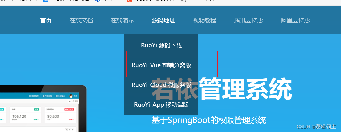Visit the 阿里云特惠 nav link
The image size is (341, 132).
[295, 21]
